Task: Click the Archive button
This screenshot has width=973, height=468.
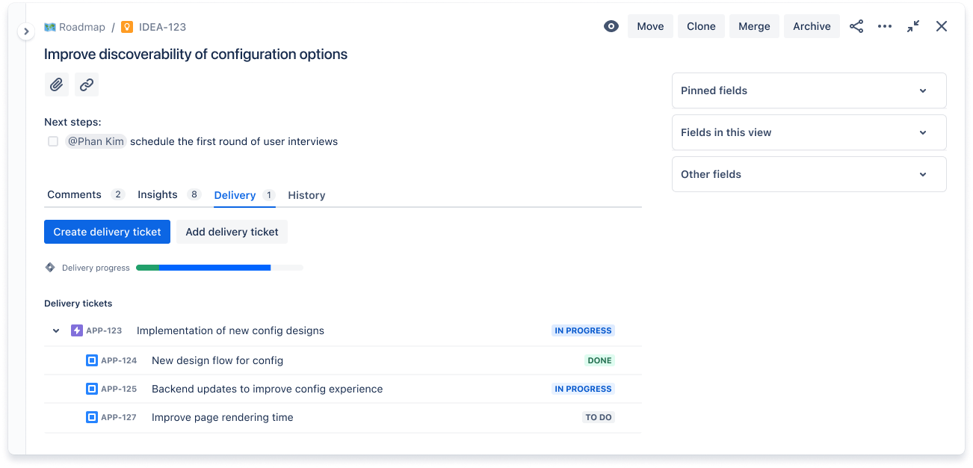Action: [812, 25]
